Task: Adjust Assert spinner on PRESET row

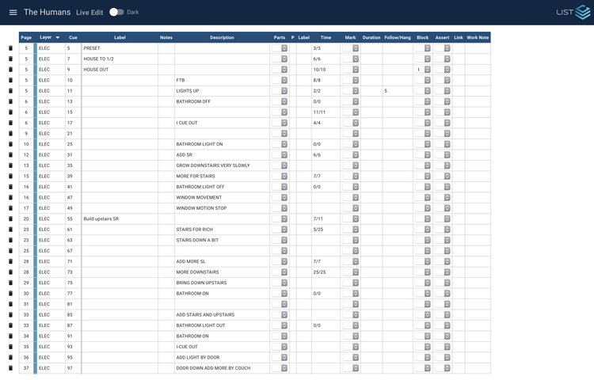Action: click(x=447, y=48)
